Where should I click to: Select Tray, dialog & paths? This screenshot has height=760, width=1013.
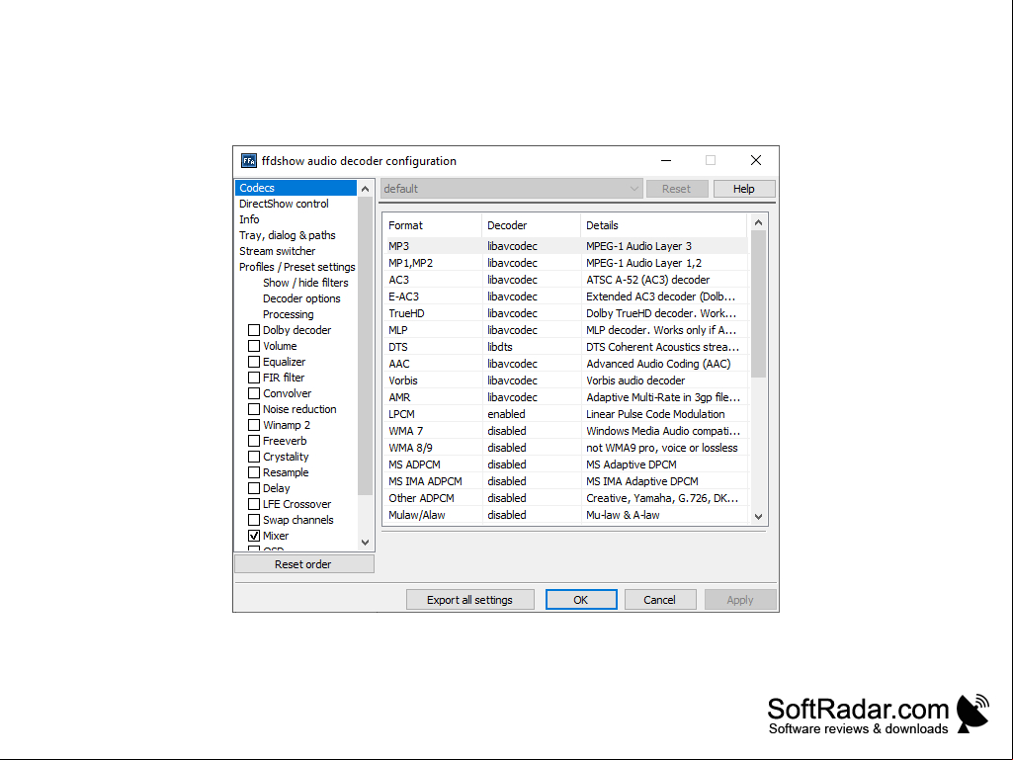pyautogui.click(x=287, y=235)
